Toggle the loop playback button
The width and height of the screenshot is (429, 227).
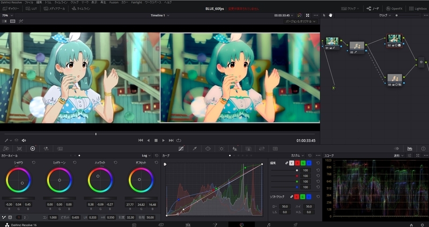pyautogui.click(x=179, y=141)
